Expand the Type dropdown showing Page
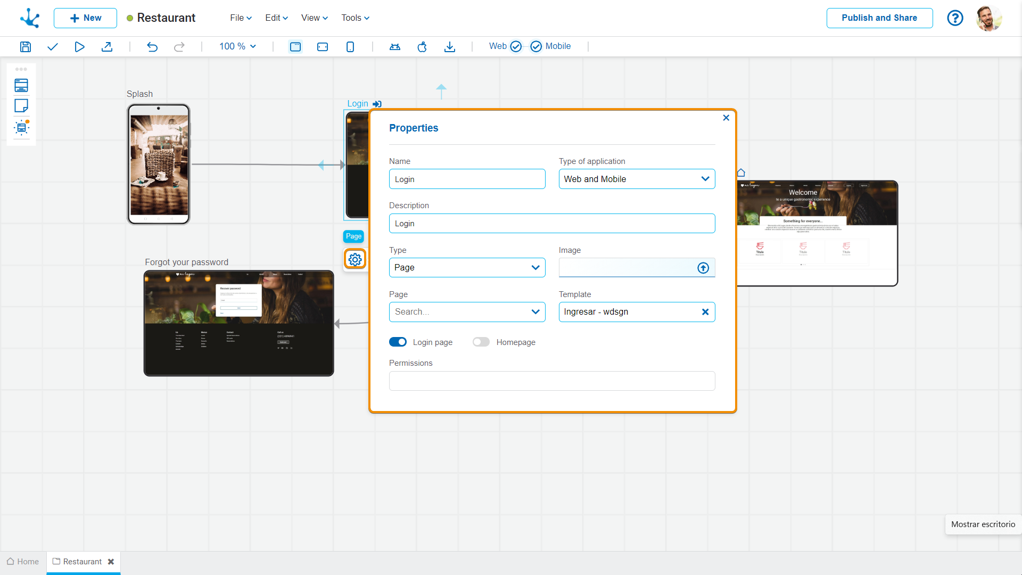Screen dimensions: 1022x575 (x=467, y=268)
